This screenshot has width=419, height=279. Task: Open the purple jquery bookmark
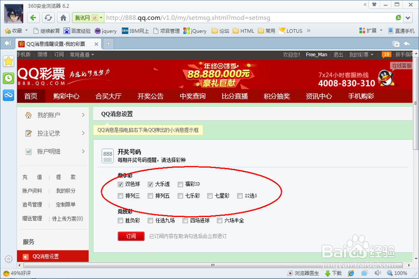[x=106, y=31]
